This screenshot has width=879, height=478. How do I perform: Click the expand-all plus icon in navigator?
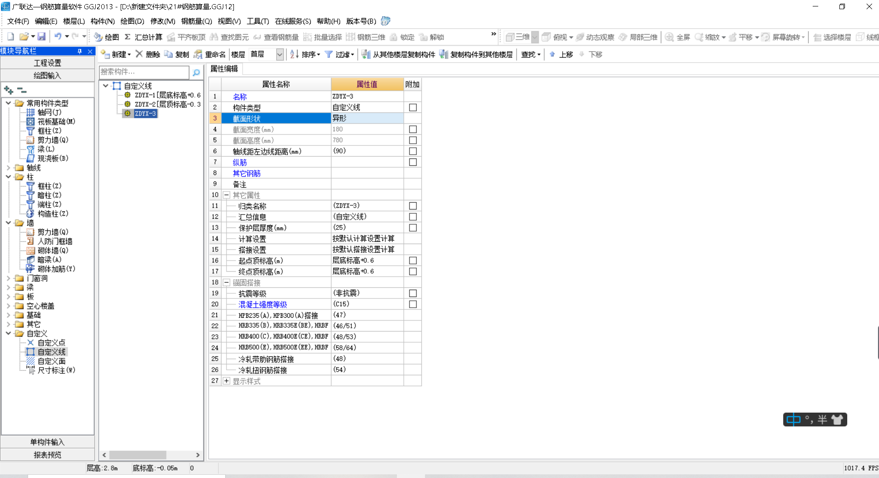(8, 90)
